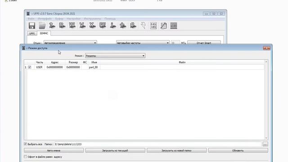Open the Инструменты menu

coord(92,19)
